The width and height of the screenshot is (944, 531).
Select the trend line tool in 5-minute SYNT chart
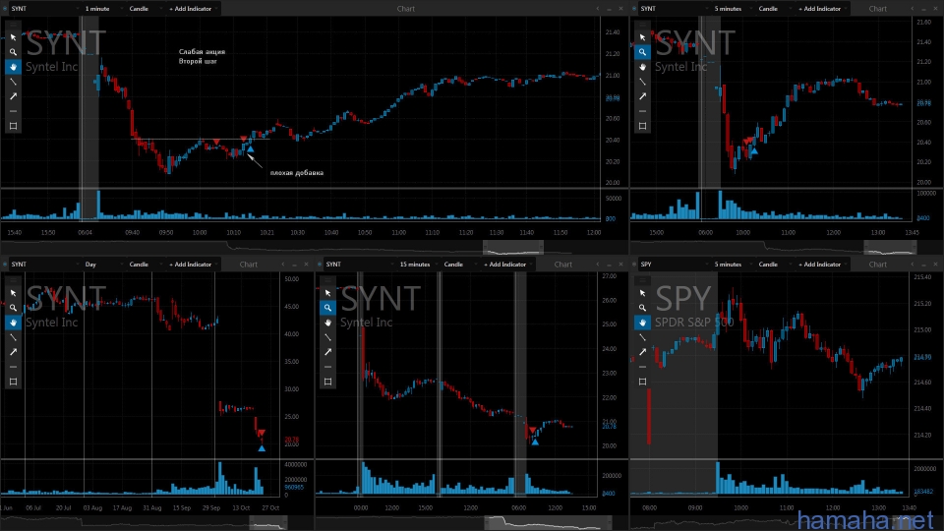click(x=642, y=82)
